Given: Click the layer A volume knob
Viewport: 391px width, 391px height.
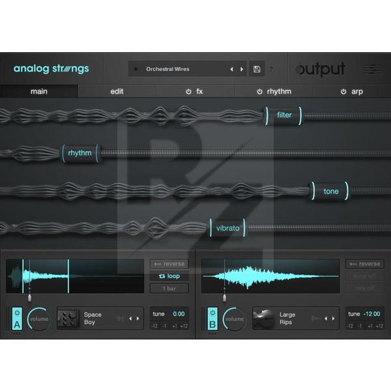Looking at the screenshot, I should click(x=38, y=319).
